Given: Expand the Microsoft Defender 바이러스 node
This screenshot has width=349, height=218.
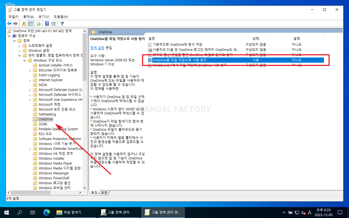Looking at the screenshot, I should [30, 95].
